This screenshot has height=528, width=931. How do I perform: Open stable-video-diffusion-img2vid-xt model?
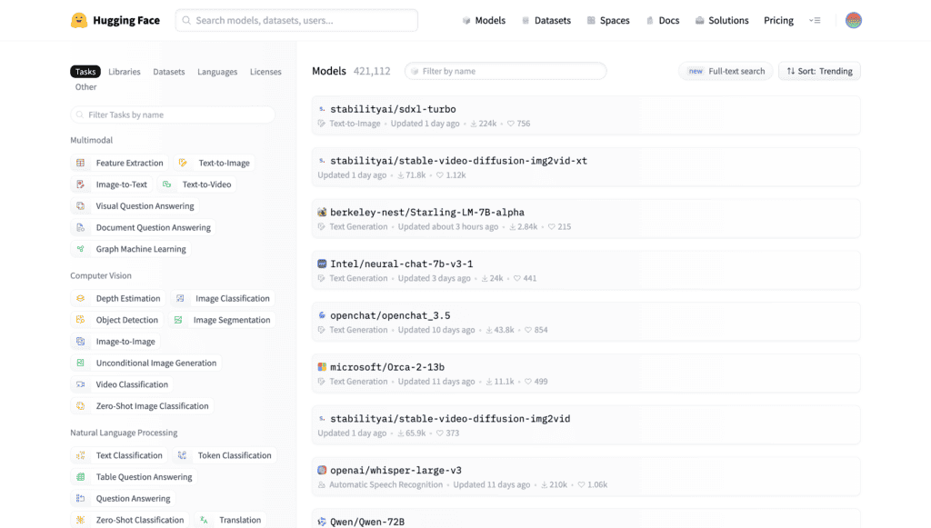coord(586,166)
